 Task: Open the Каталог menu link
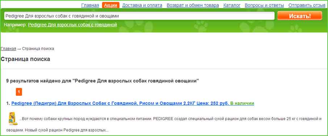(232, 5)
